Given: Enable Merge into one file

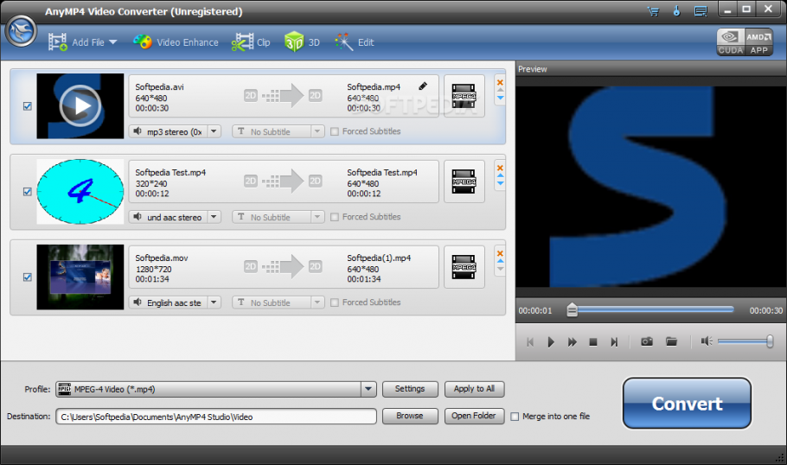Looking at the screenshot, I should tap(515, 416).
